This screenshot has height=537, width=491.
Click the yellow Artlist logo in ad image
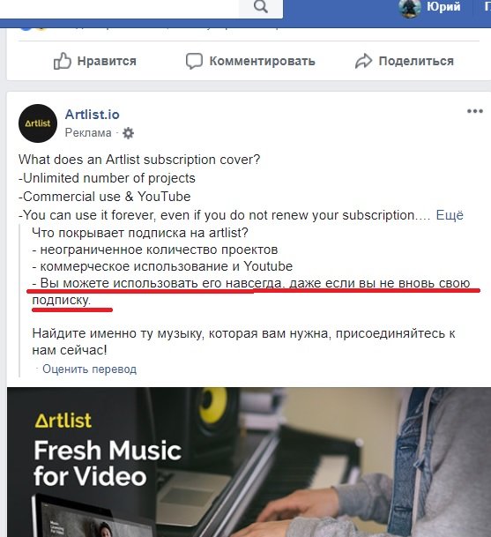tap(63, 421)
